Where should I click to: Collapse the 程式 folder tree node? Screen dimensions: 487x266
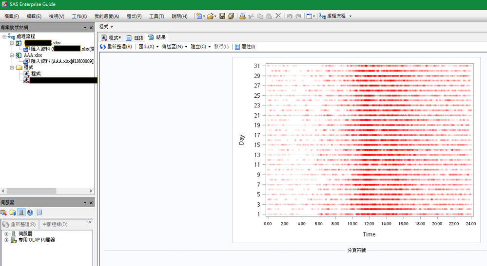[12, 68]
